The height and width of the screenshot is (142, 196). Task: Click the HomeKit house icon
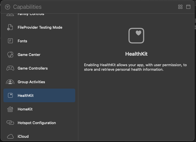[10, 109]
